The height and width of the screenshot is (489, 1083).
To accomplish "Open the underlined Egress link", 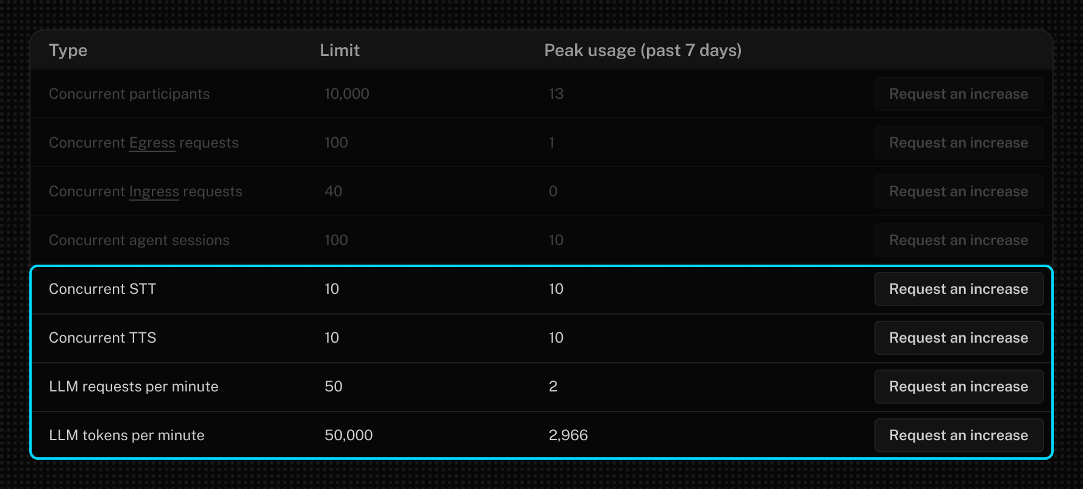I will click(x=152, y=143).
